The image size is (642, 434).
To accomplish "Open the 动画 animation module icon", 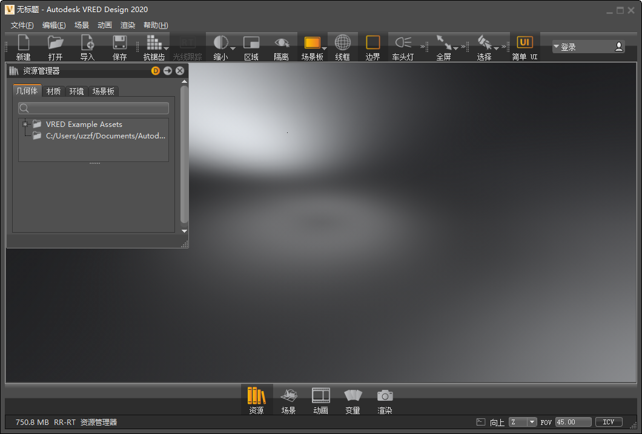I will tap(320, 399).
